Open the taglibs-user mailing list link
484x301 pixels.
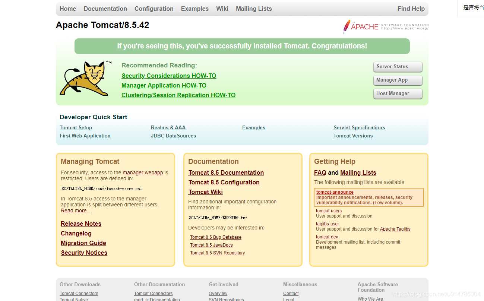tap(328, 224)
